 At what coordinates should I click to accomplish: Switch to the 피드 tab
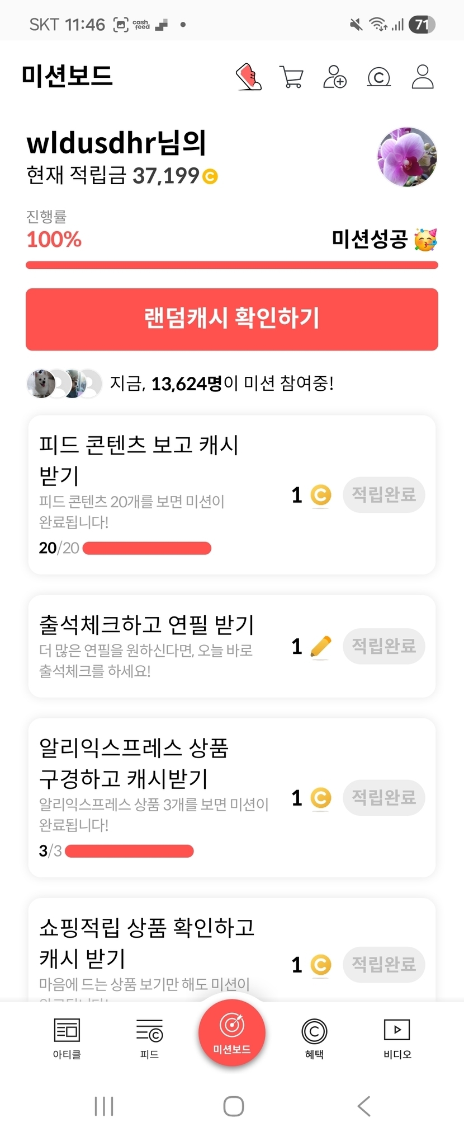tap(149, 1038)
